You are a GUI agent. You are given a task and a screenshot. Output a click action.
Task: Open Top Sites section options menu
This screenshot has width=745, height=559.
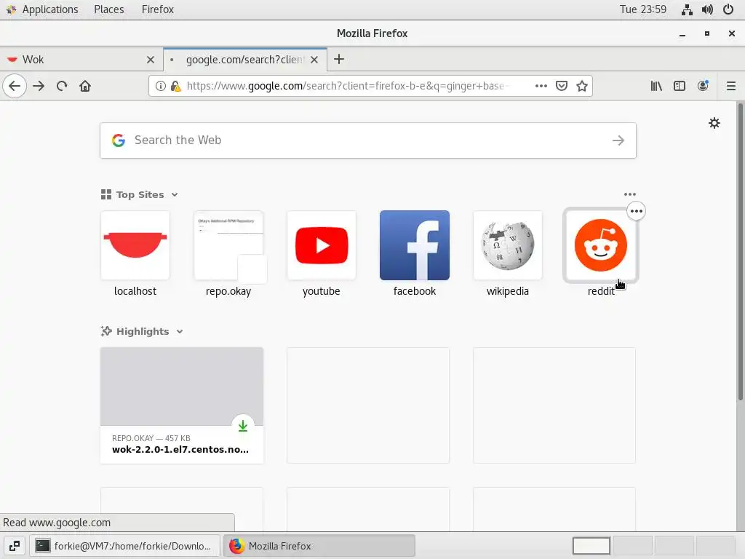(630, 194)
